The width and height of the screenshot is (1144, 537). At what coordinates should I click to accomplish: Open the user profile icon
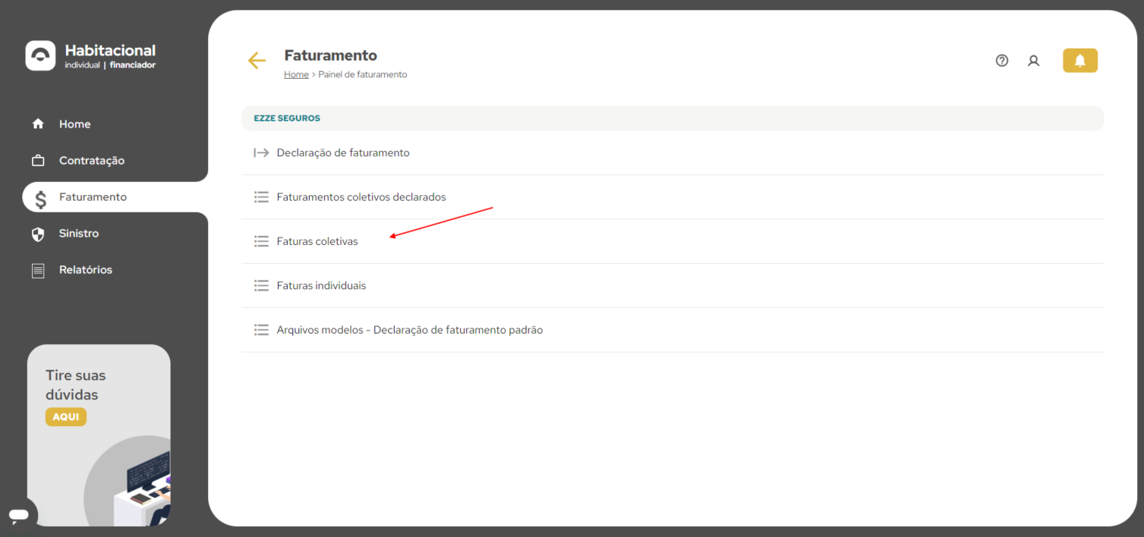pos(1033,61)
